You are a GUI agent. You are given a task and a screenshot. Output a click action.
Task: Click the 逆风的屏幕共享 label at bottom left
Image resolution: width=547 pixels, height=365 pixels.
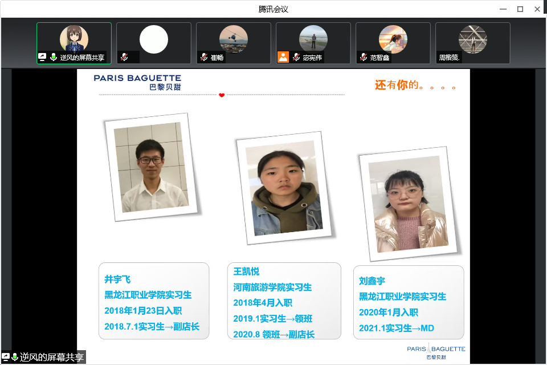51,358
